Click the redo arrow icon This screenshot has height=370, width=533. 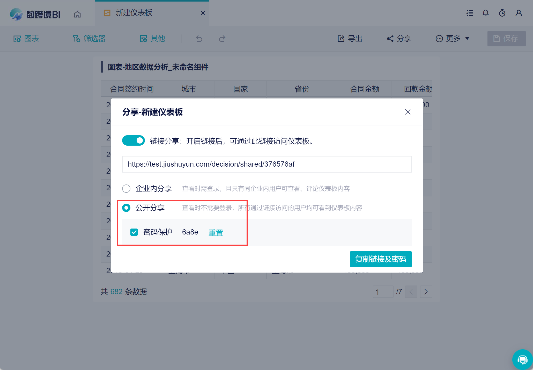(x=222, y=39)
